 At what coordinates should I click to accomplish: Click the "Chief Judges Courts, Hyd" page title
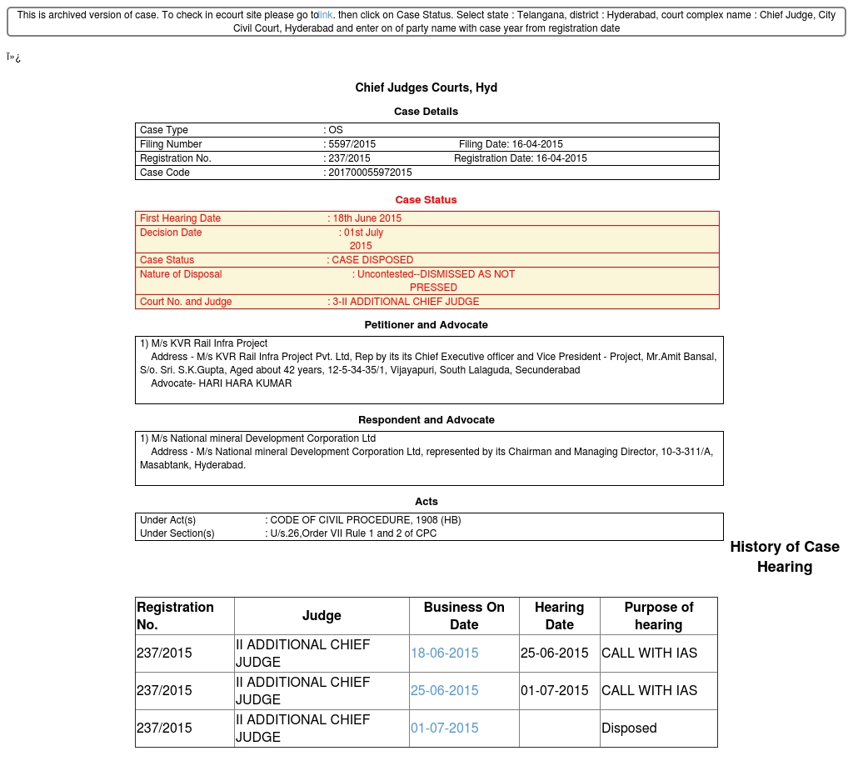[426, 88]
